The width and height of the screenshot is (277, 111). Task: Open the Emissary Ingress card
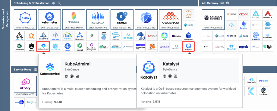click(213, 19)
